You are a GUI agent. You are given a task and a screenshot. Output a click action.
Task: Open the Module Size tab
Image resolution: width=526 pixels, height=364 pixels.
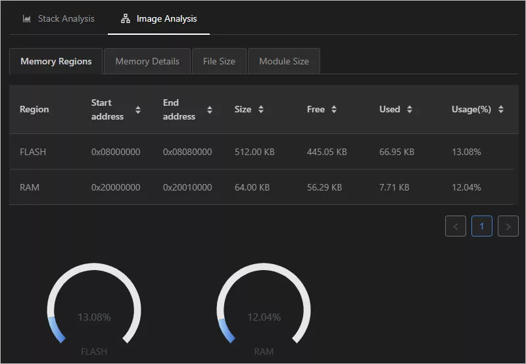coord(284,61)
